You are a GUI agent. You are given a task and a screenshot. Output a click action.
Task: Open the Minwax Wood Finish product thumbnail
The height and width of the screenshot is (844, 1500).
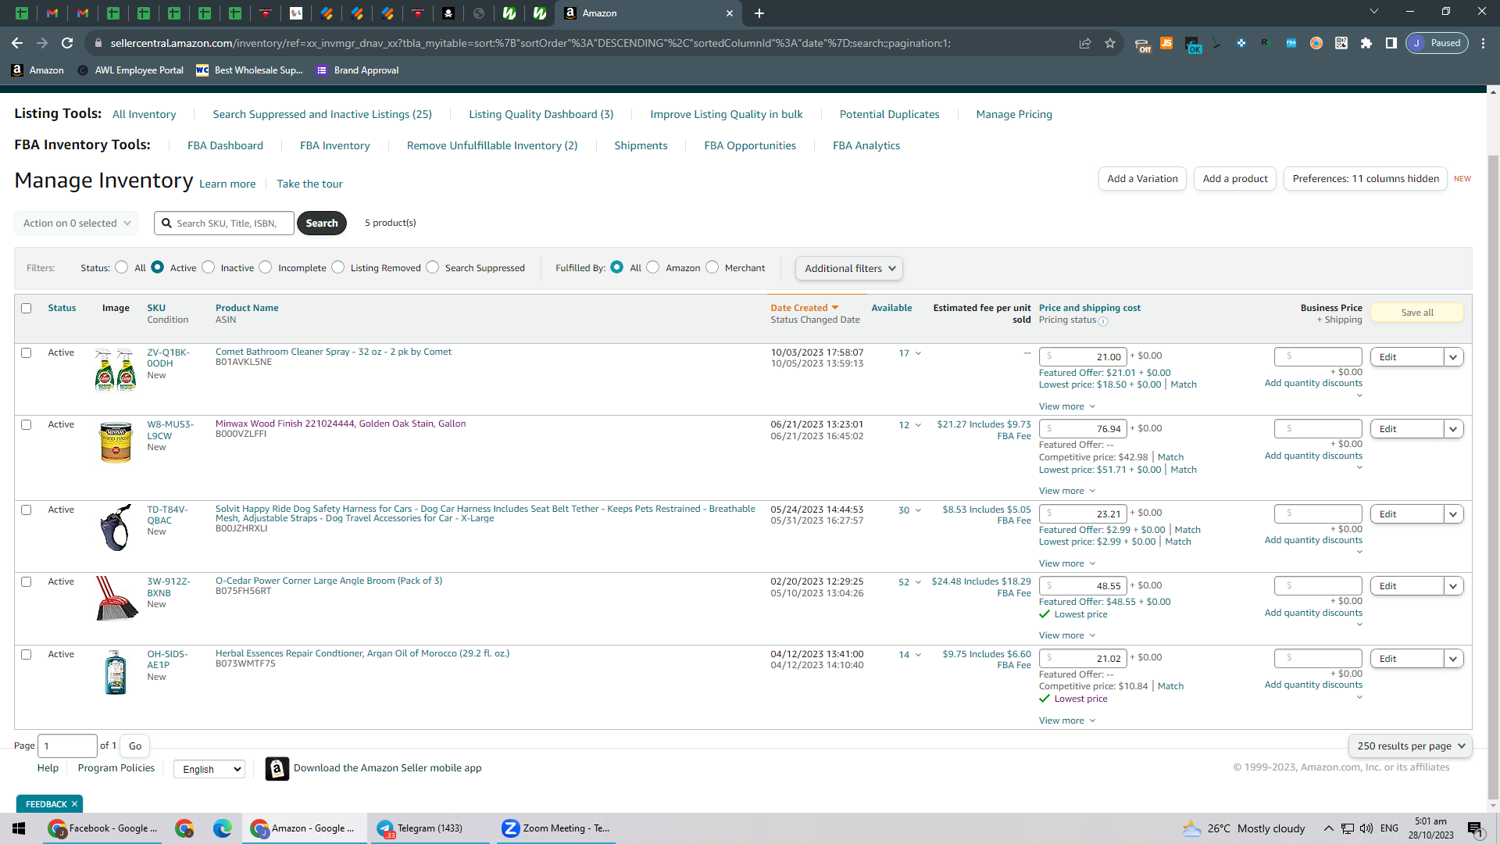click(x=116, y=442)
